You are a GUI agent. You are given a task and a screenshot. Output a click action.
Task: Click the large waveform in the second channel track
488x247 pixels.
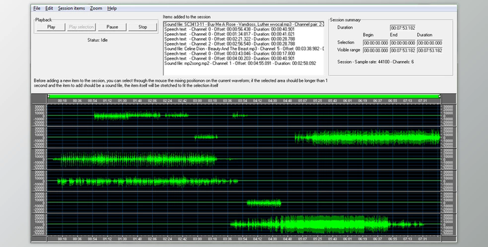click(x=367, y=138)
